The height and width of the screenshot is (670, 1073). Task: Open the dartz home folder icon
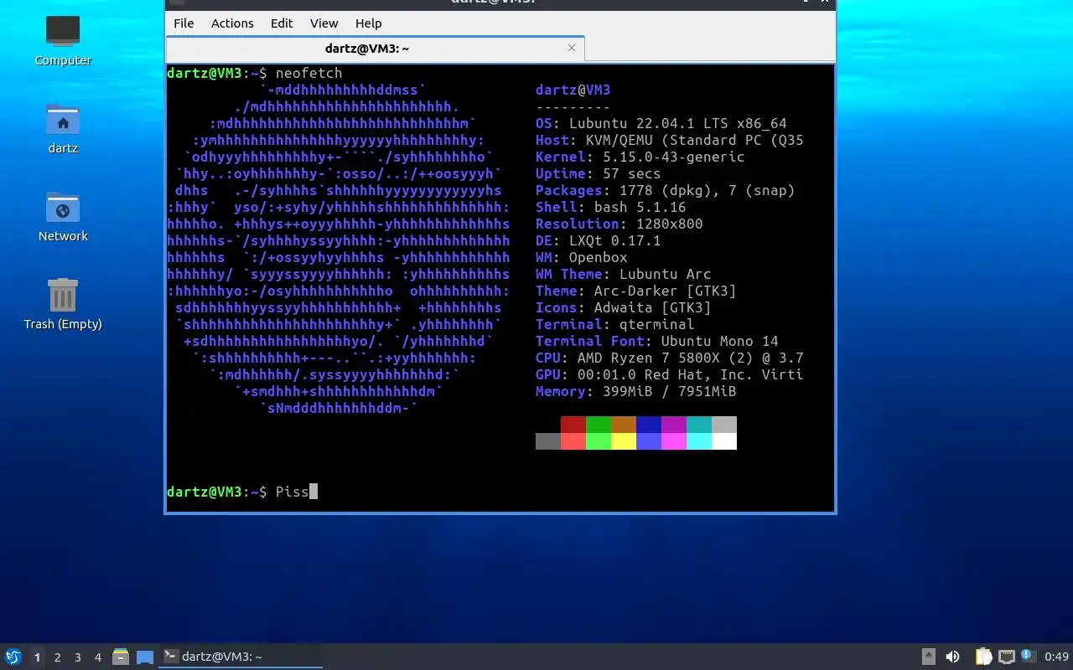coord(63,128)
